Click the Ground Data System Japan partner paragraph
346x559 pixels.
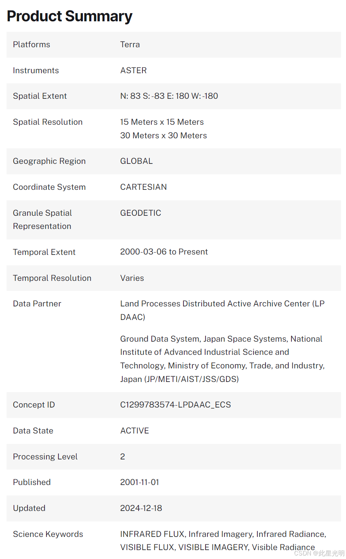[222, 359]
